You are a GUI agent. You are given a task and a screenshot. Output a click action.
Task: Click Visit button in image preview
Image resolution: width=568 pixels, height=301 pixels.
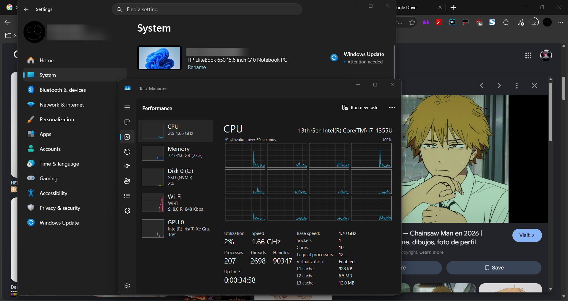coord(527,235)
